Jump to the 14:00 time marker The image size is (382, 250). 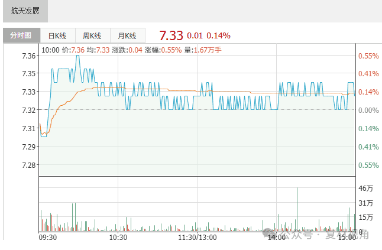(x=277, y=237)
